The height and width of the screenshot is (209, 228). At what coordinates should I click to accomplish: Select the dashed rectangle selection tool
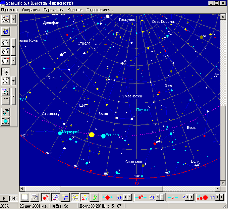pyautogui.click(x=6, y=101)
